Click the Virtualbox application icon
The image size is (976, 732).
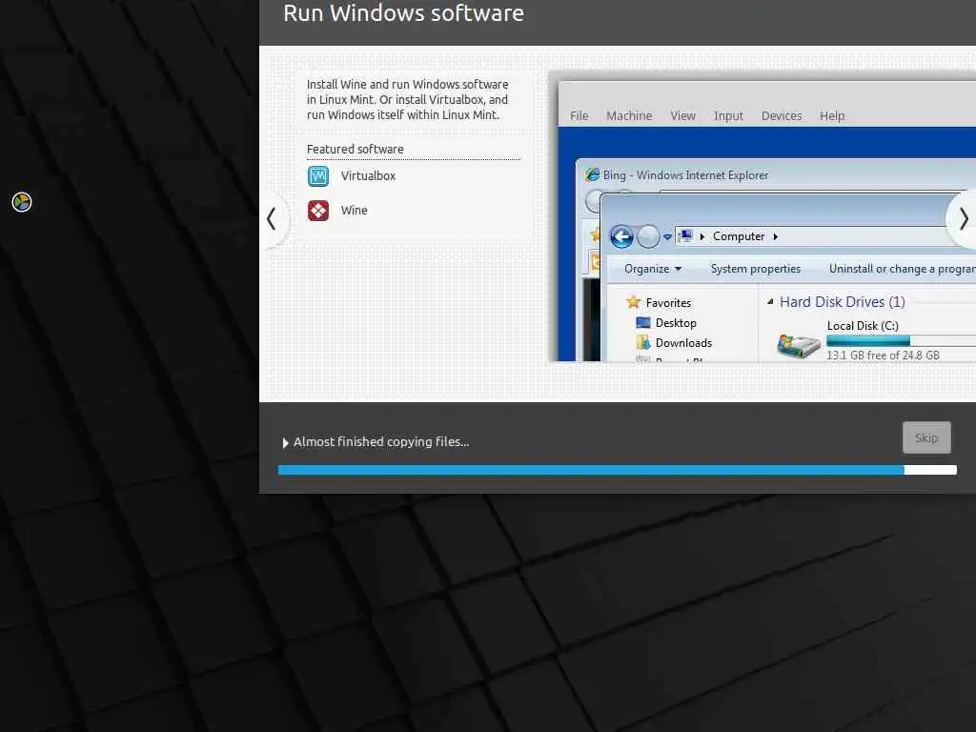[318, 176]
